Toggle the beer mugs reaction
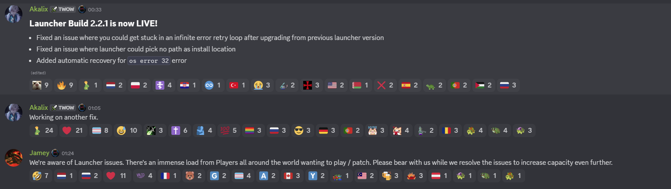 pyautogui.click(x=390, y=176)
